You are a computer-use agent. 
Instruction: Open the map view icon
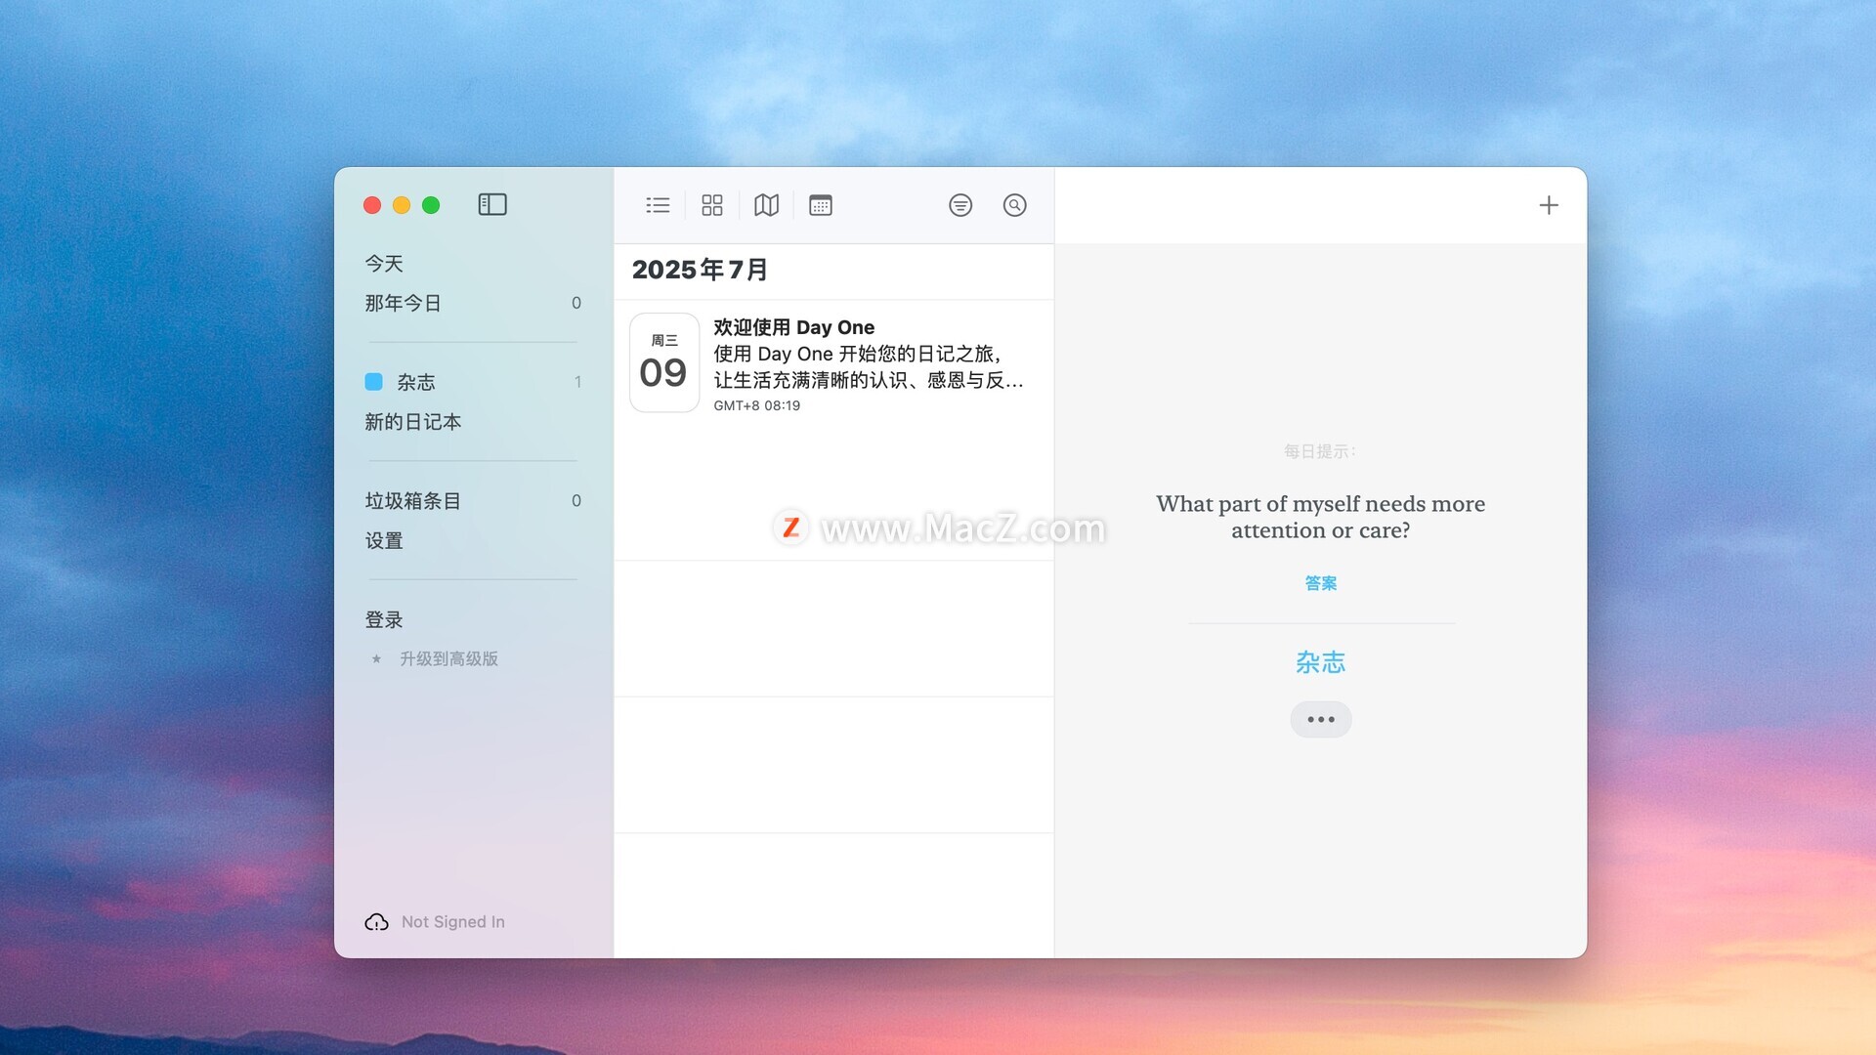coord(767,205)
